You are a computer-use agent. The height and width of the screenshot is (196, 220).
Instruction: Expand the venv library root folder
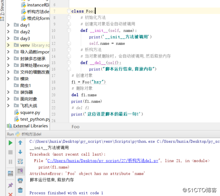point(9,45)
